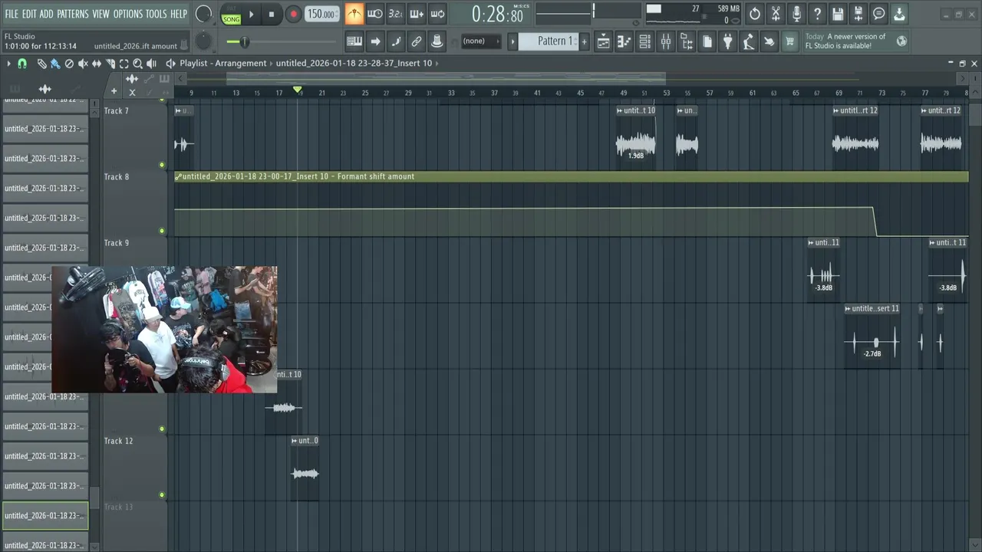The height and width of the screenshot is (552, 982).
Task: Open the EDIT menu
Action: click(x=29, y=14)
